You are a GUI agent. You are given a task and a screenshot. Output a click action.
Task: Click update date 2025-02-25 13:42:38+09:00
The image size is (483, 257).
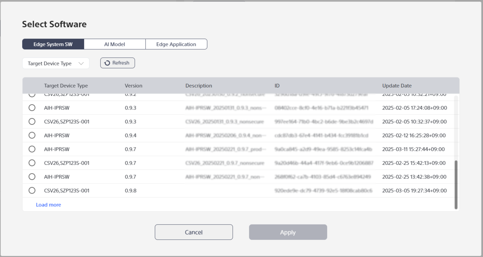tap(414, 177)
